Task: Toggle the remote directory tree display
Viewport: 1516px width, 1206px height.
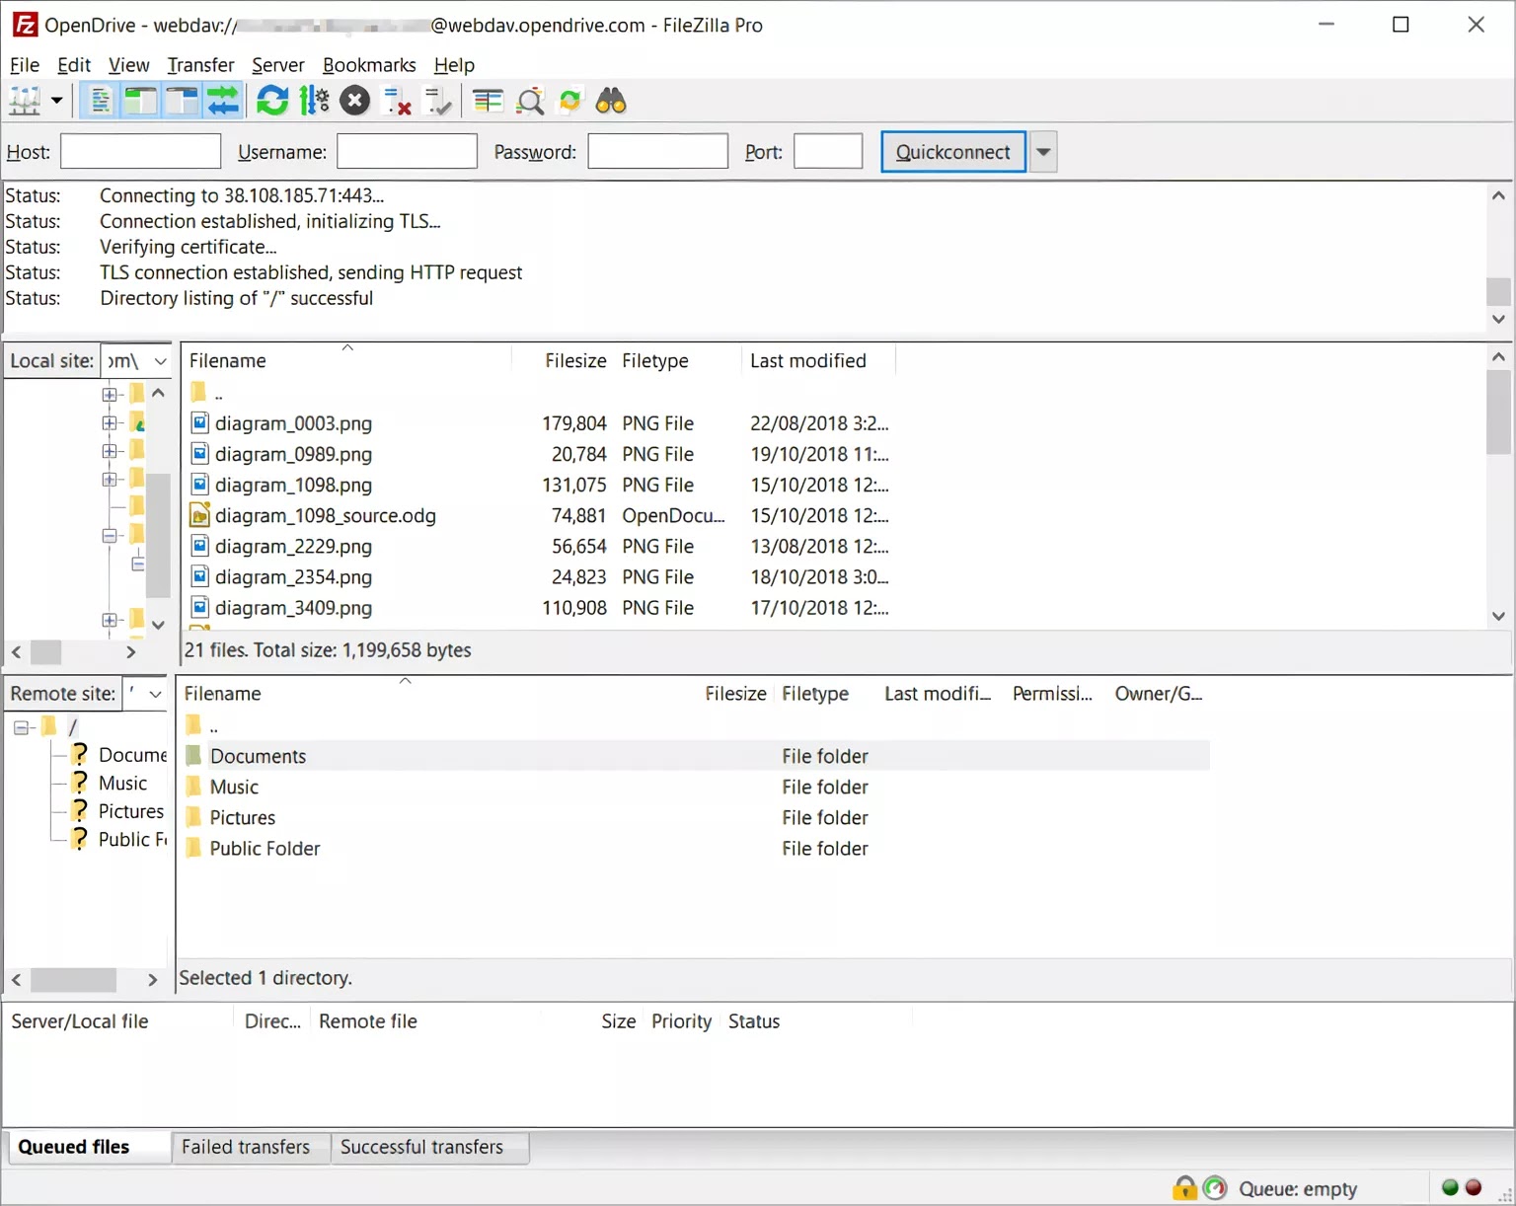Action: [182, 101]
